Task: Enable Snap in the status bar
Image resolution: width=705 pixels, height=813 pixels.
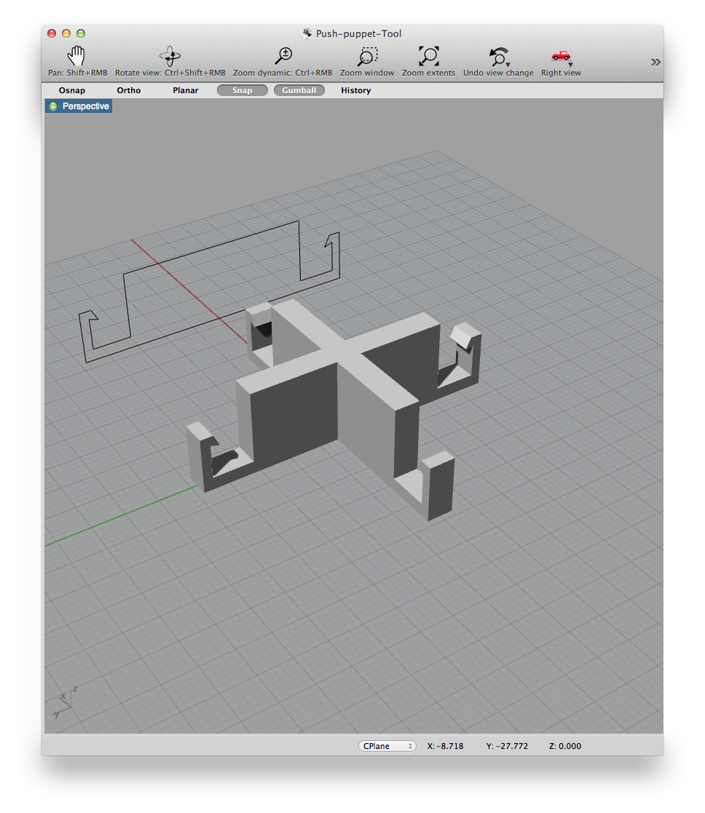Action: (242, 90)
